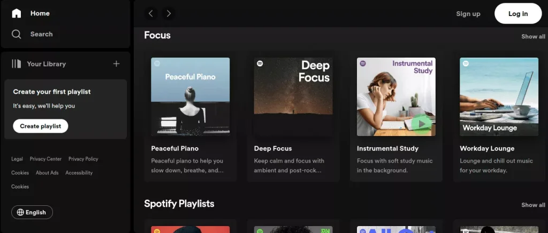Click the Home icon in sidebar
Viewport: 548px width, 233px height.
point(17,13)
